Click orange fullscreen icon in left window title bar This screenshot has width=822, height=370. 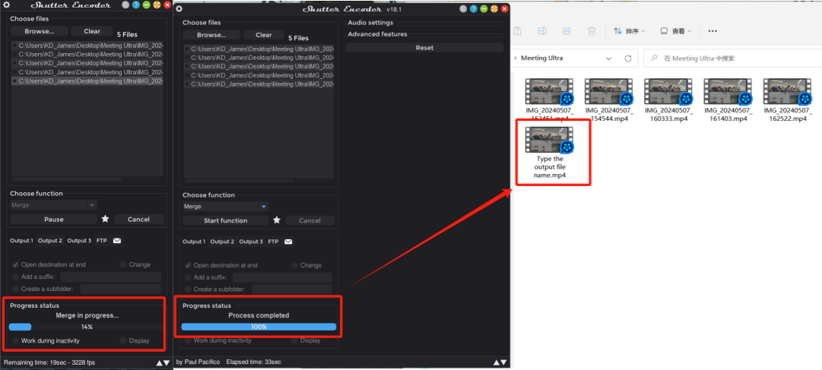(157, 5)
